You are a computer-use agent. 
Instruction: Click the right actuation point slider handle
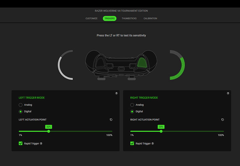(x=161, y=131)
